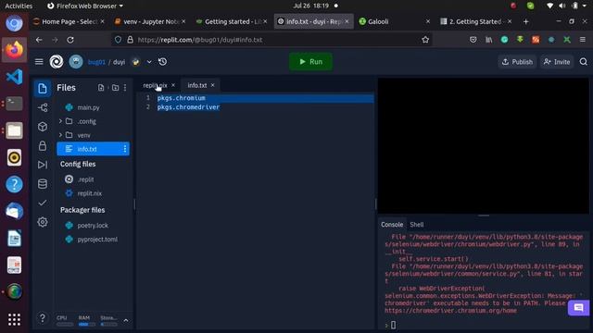This screenshot has height=333, width=593.
Task: Run the repl with Run button
Action: click(x=311, y=62)
